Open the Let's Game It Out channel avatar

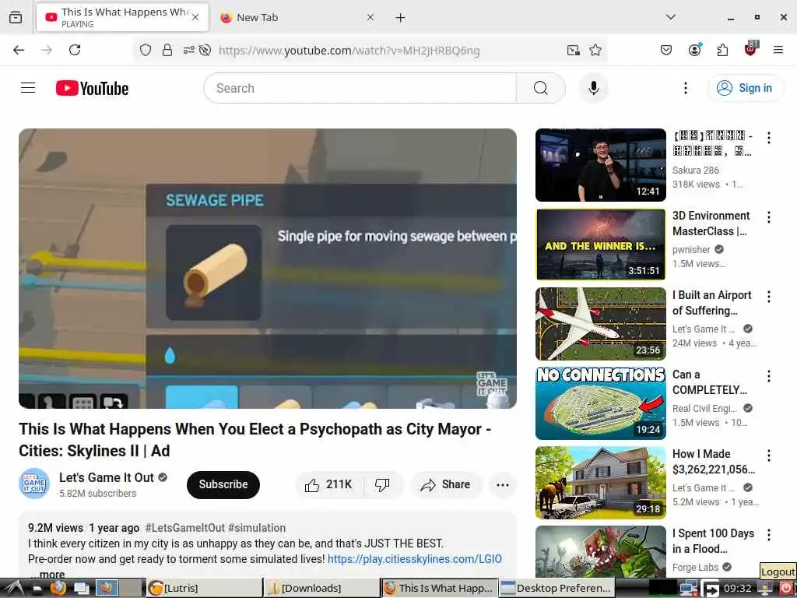coord(34,484)
